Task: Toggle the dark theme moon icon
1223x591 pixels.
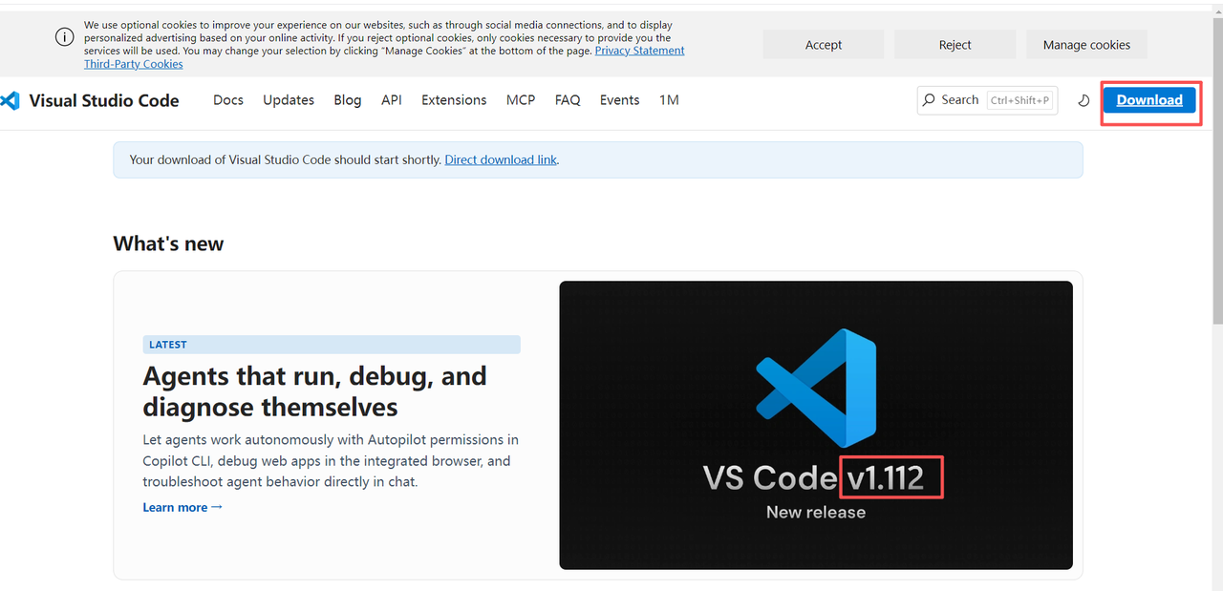Action: point(1084,100)
